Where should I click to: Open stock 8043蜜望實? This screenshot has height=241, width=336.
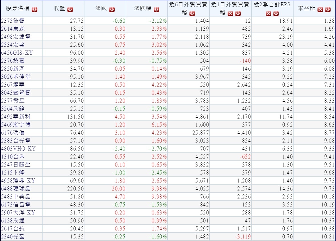click(x=16, y=93)
